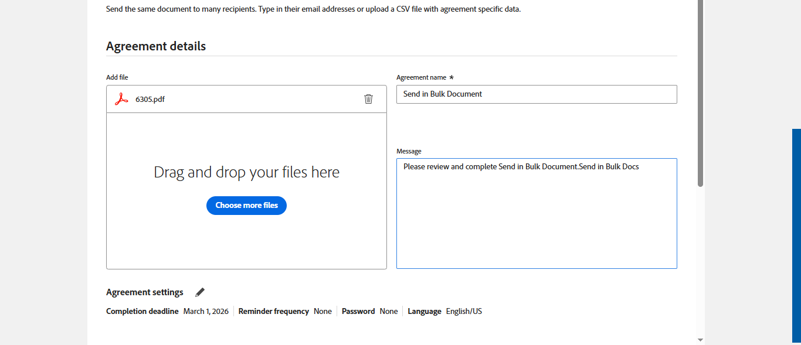The image size is (801, 345).
Task: Edit Agreement settings with the pencil icon
Action: (x=200, y=292)
